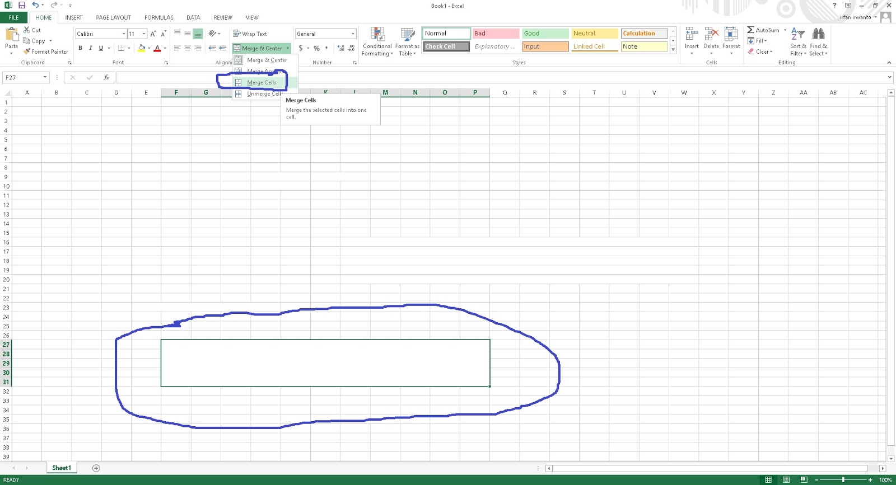
Task: Click the zoom slider handle
Action: (x=843, y=479)
